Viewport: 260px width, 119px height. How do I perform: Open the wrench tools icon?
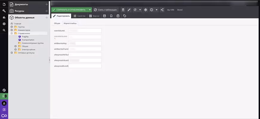(x=4, y=11)
